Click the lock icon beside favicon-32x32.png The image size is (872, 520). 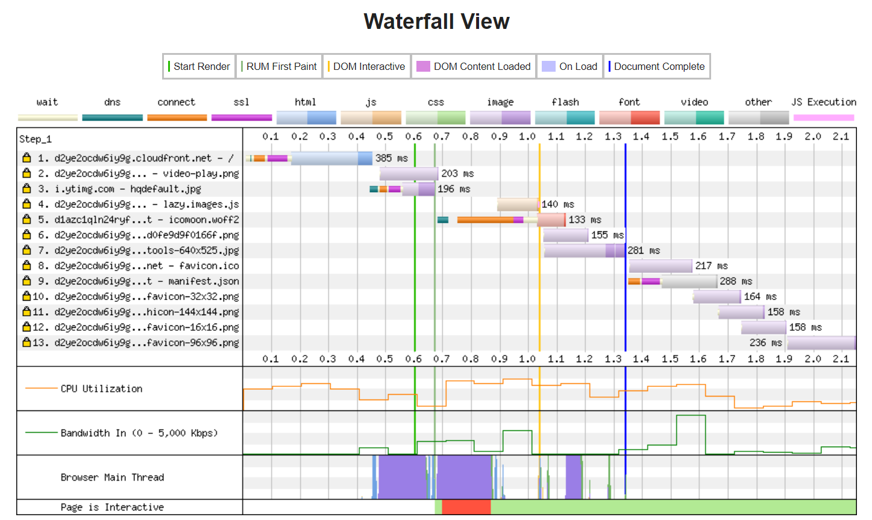[x=27, y=296]
